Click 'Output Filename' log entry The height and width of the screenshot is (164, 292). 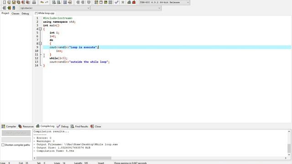(76, 144)
